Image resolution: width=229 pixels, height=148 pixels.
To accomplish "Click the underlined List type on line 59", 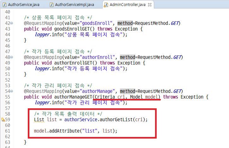I will click(39, 120).
